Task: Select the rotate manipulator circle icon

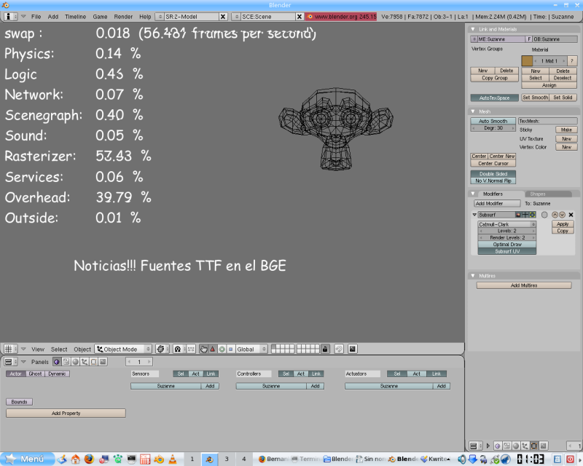Action: [222, 349]
